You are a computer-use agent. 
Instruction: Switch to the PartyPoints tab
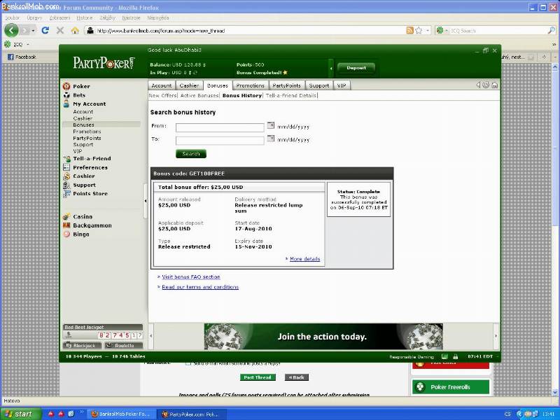[286, 85]
